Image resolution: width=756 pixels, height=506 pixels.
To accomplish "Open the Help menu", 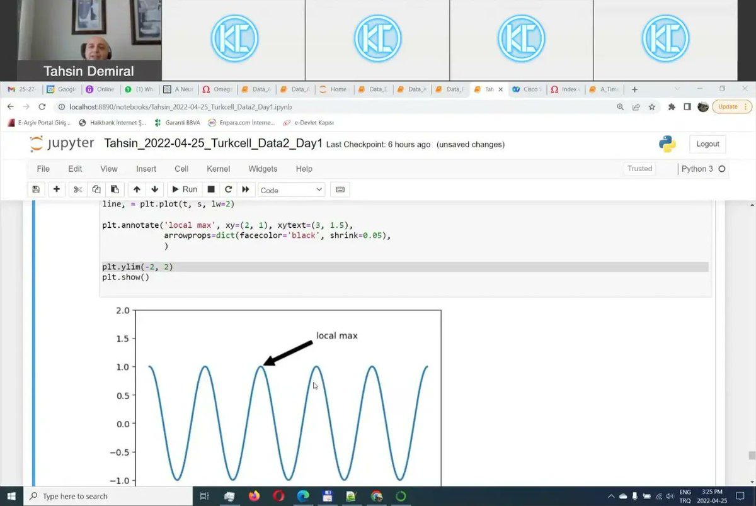I will (x=304, y=169).
